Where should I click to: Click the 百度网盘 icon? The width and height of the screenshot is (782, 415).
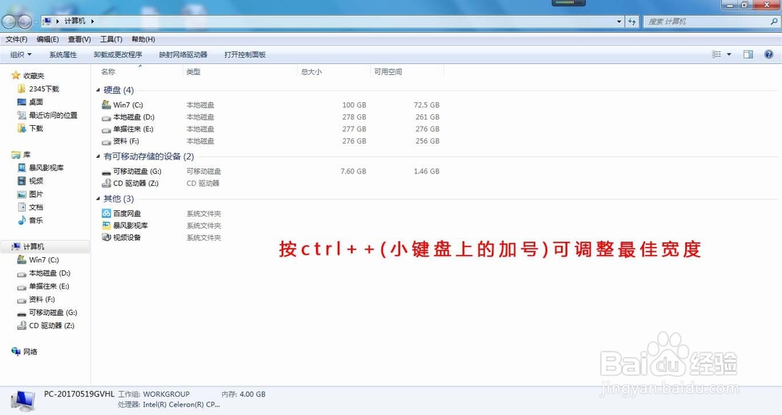point(106,213)
